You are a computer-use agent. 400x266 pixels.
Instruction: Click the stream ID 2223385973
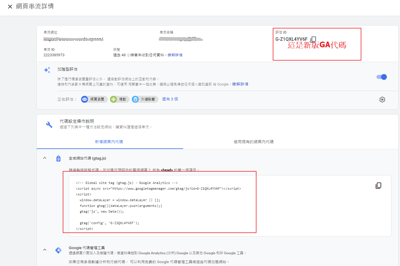point(54,55)
